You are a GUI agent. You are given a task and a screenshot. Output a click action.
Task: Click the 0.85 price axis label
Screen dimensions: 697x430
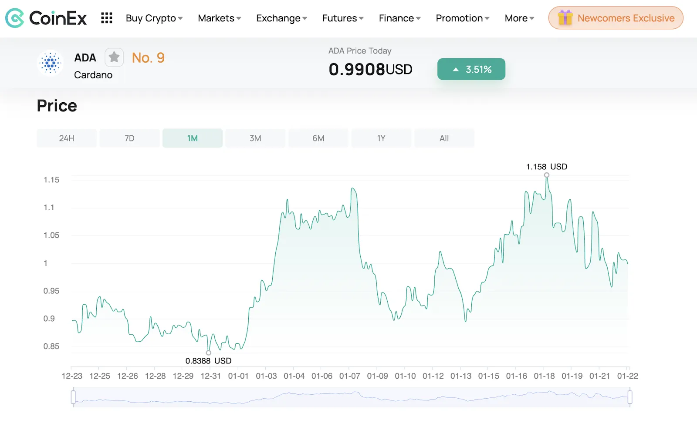coord(51,346)
